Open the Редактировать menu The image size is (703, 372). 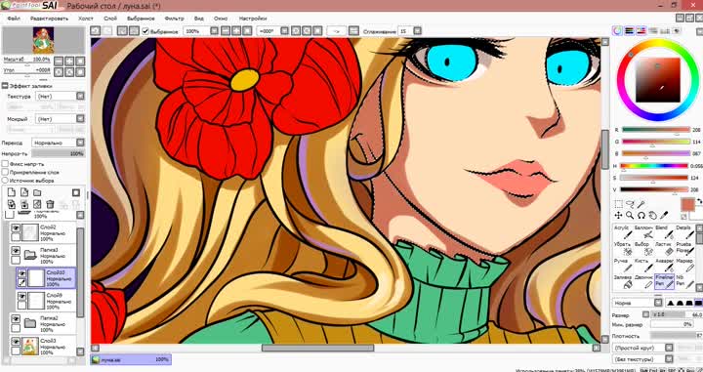click(49, 19)
